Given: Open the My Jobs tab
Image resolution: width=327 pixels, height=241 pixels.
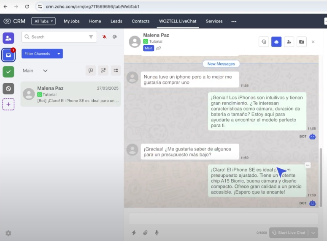Looking at the screenshot, I should (x=72, y=21).
